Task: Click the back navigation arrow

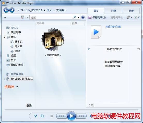Action: (x=6, y=10)
